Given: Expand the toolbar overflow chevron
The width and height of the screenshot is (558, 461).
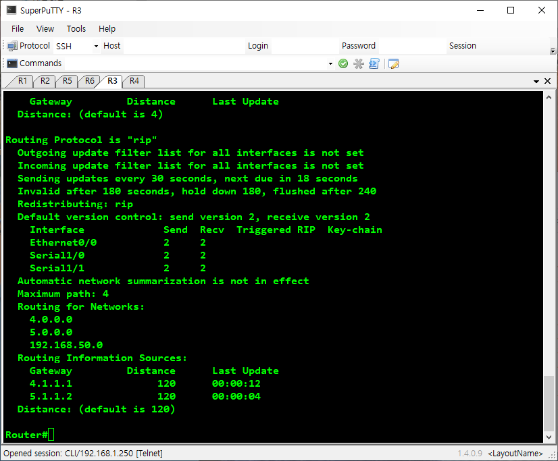Looking at the screenshot, I should coord(553,51).
